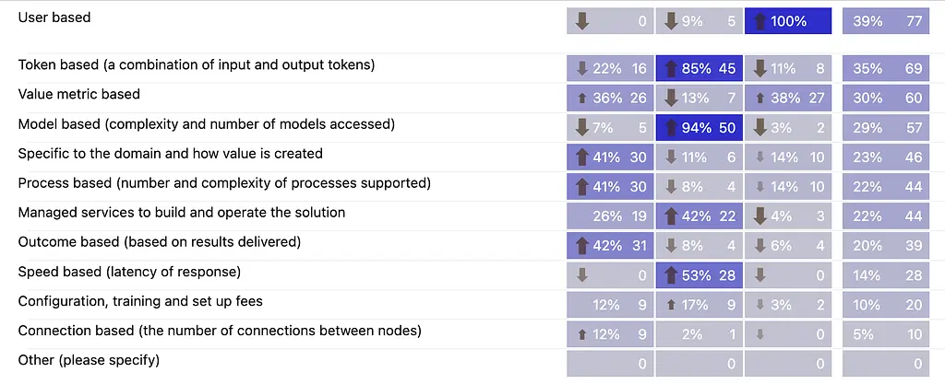
Task: Click the up arrow next to 85% Token based
Action: tap(671, 68)
